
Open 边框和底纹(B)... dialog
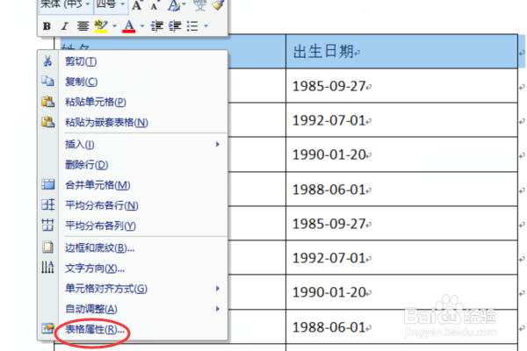click(134, 247)
